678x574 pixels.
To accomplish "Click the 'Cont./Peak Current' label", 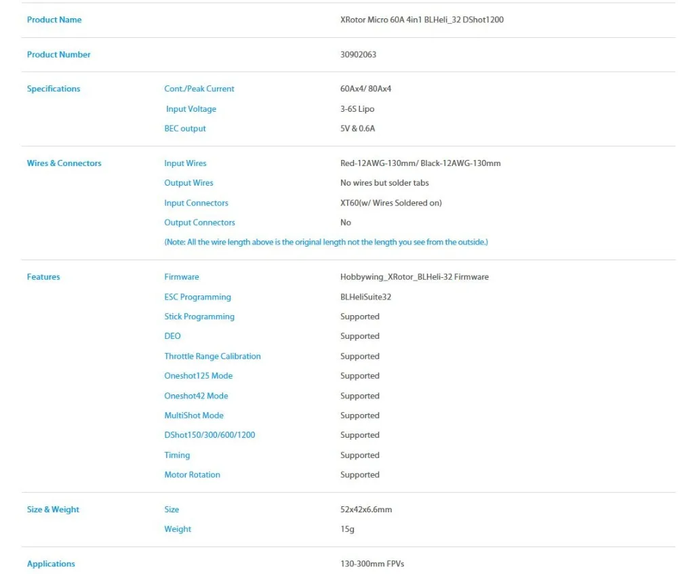I will point(199,89).
